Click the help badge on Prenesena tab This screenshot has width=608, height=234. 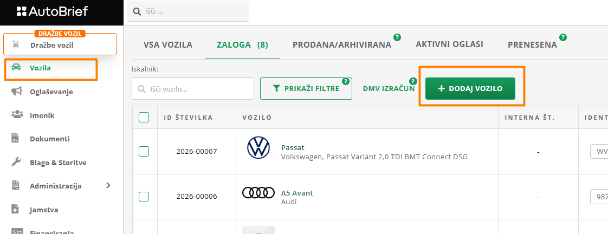tap(563, 37)
